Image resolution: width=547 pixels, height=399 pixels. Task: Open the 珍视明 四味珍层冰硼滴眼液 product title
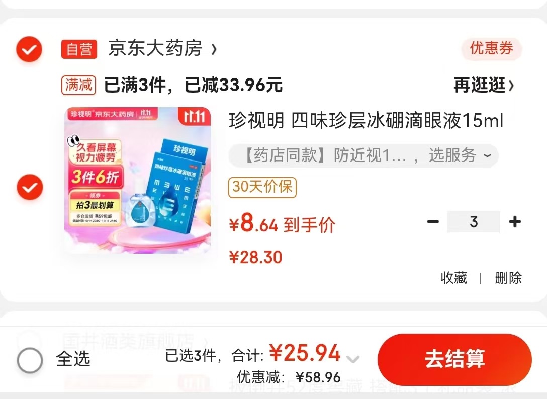coord(366,121)
